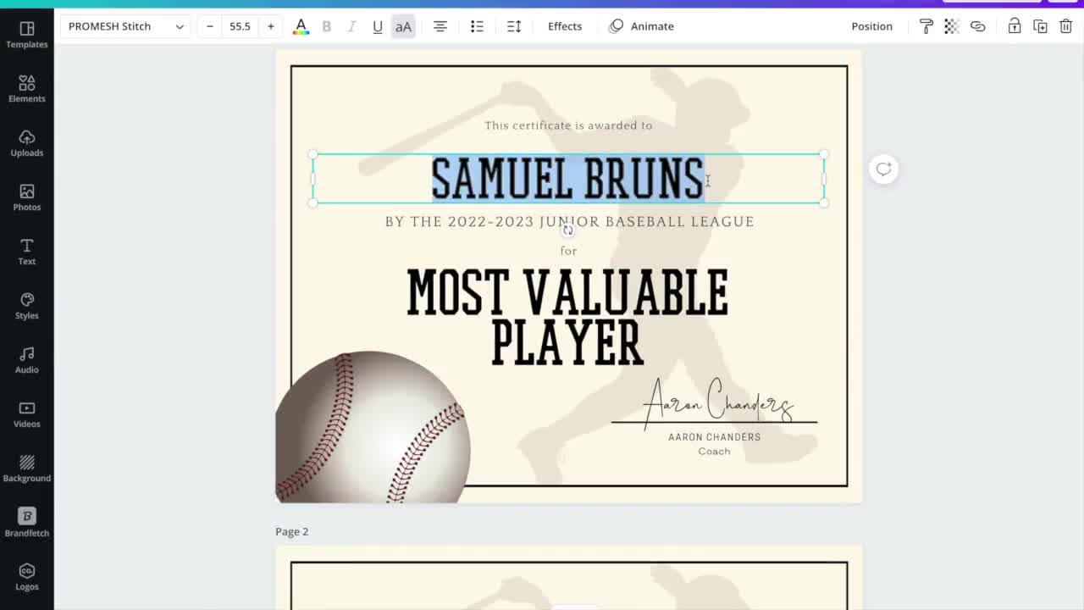Open the PROMESH Stitch font dropdown
1084x610 pixels.
125,26
